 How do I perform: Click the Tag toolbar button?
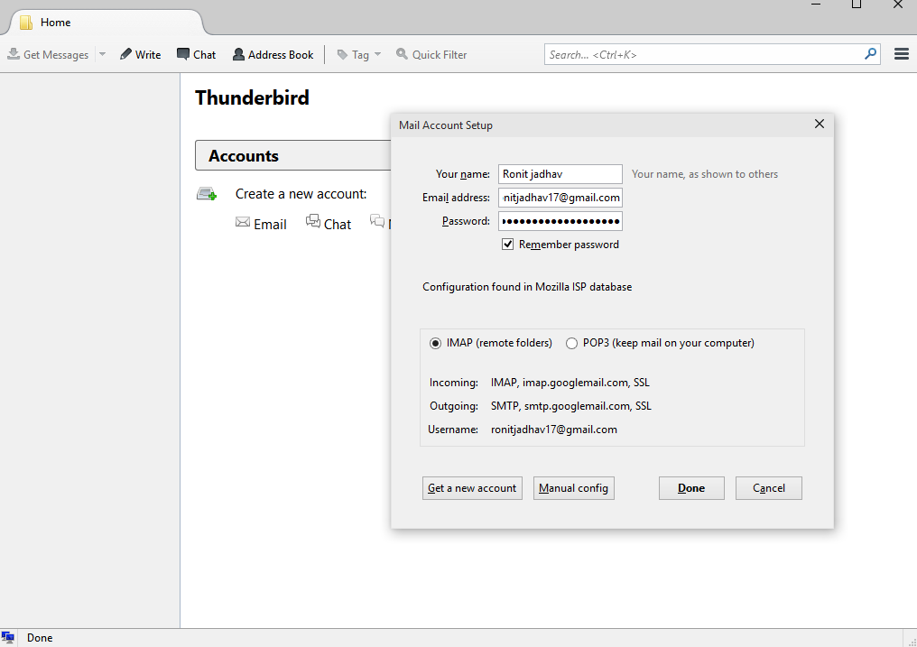coord(353,54)
